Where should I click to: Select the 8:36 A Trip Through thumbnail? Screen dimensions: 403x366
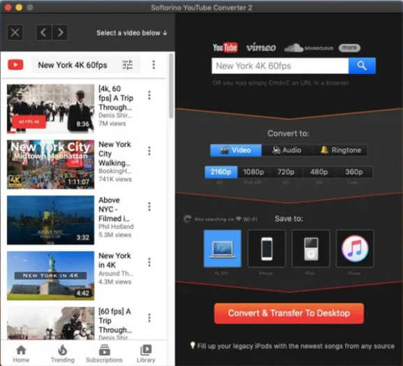50,109
